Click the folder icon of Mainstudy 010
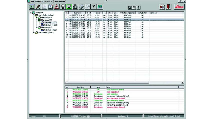The image size is (213, 119). [39, 18]
